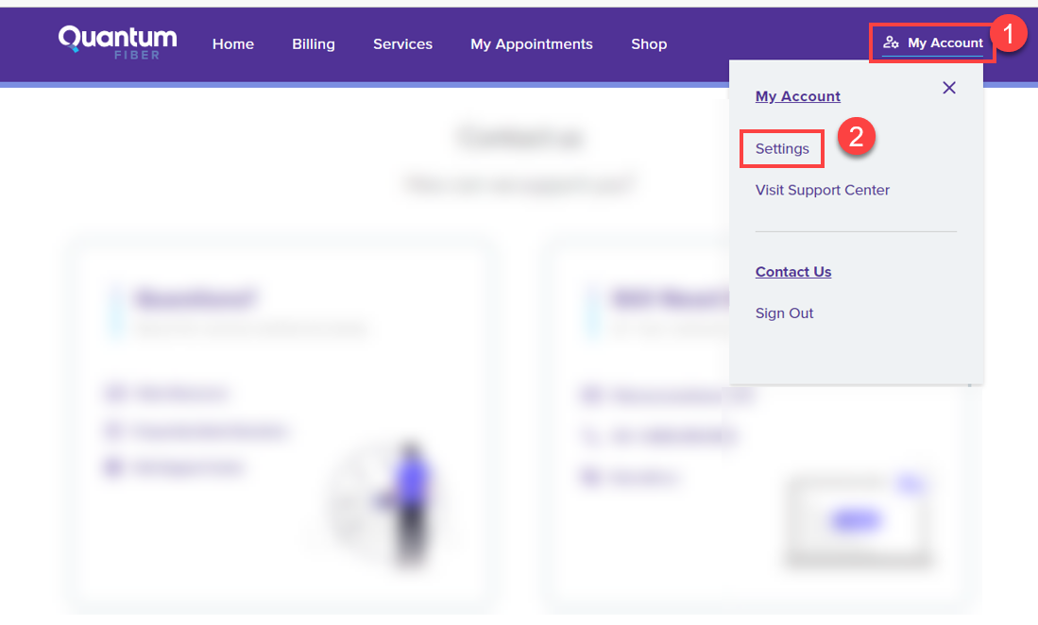Image resolution: width=1038 pixels, height=625 pixels.
Task: Open My Appointments
Action: [531, 43]
